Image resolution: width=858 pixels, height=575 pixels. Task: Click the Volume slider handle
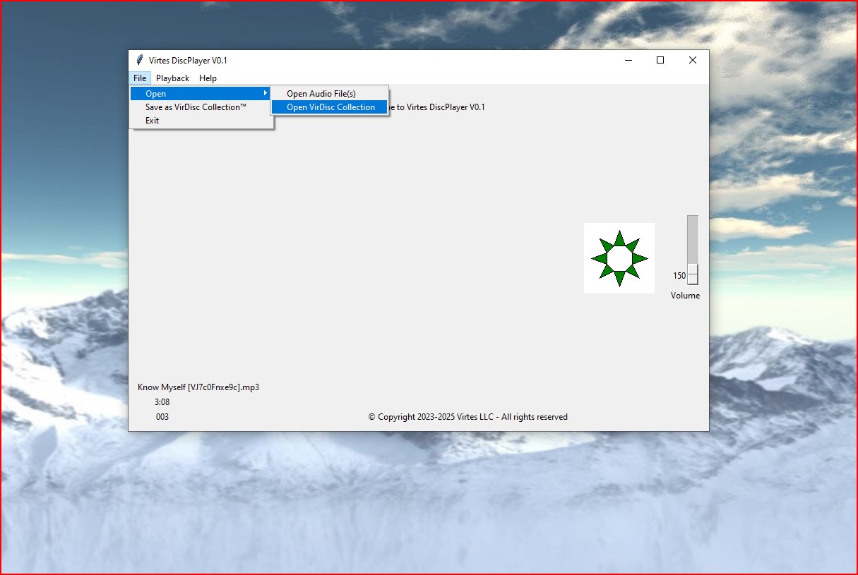[693, 274]
